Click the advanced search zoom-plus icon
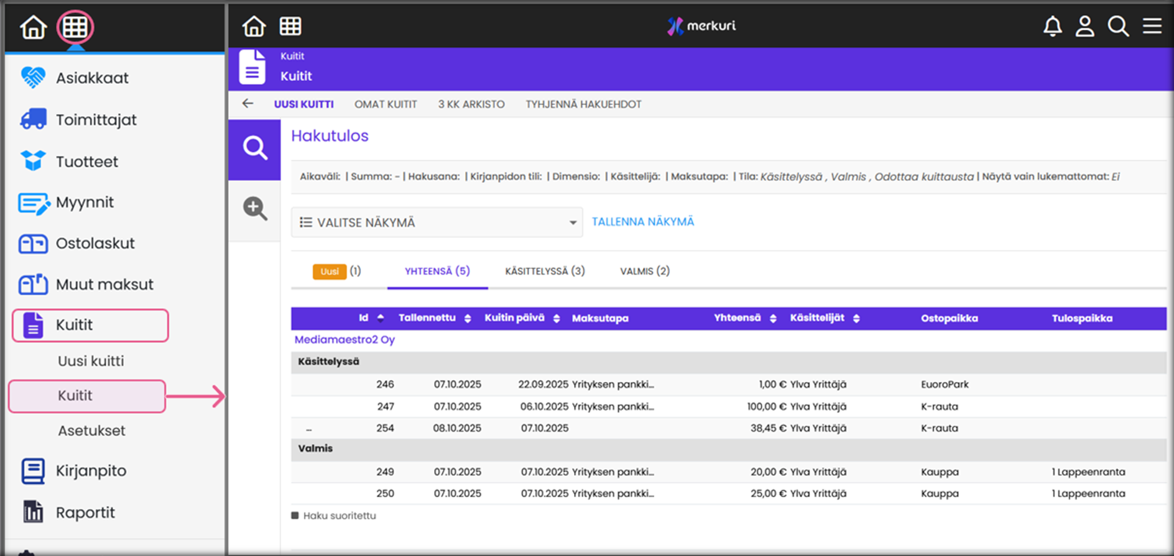1174x556 pixels. coord(255,209)
